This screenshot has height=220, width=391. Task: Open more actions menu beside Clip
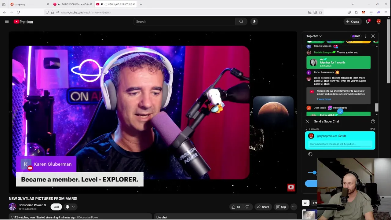click(x=294, y=207)
